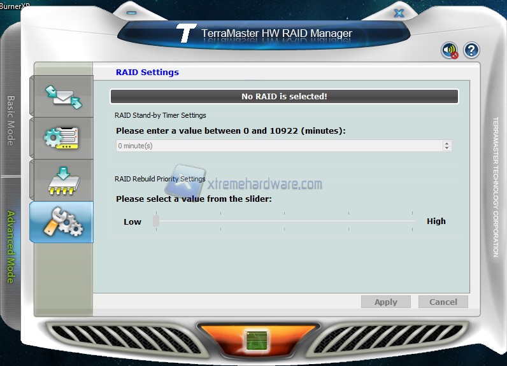Viewport: 507px width, 366px height.
Task: Click the help question mark icon
Action: coord(471,50)
